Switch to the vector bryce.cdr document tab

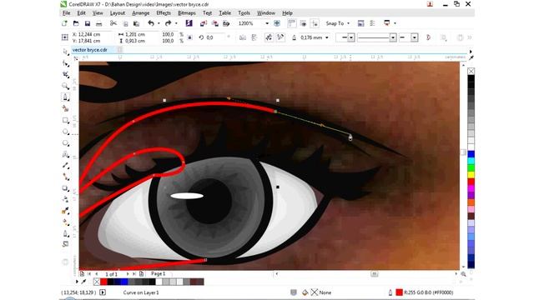90,50
